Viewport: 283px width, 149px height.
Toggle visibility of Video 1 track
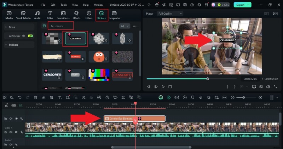[16, 132]
